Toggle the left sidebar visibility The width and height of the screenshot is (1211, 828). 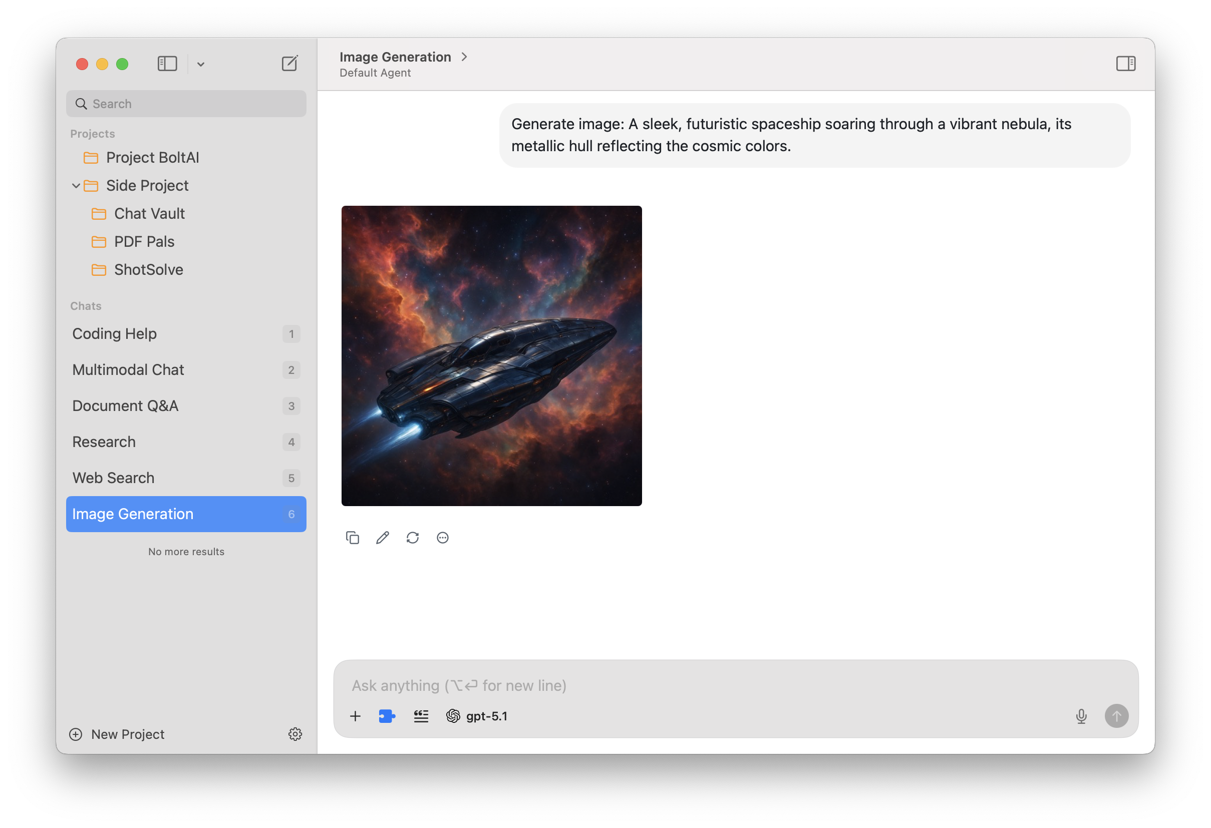pyautogui.click(x=167, y=64)
